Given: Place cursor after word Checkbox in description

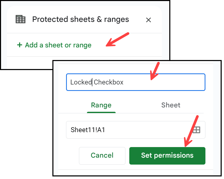Looking at the screenshot, I should [124, 82].
